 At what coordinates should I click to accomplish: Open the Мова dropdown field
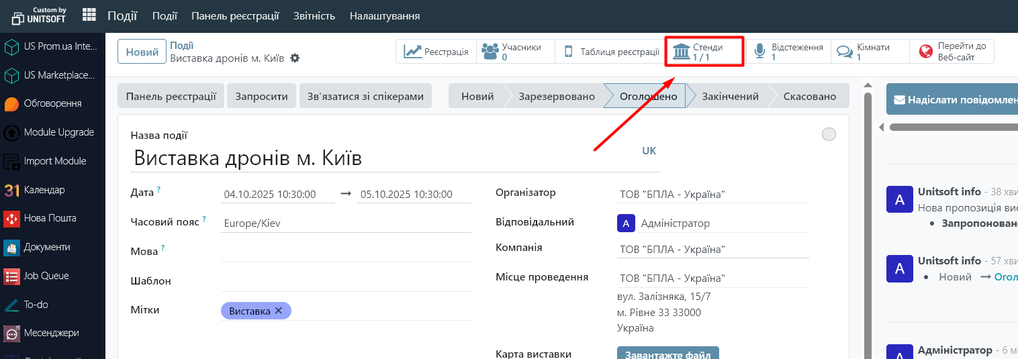point(346,252)
